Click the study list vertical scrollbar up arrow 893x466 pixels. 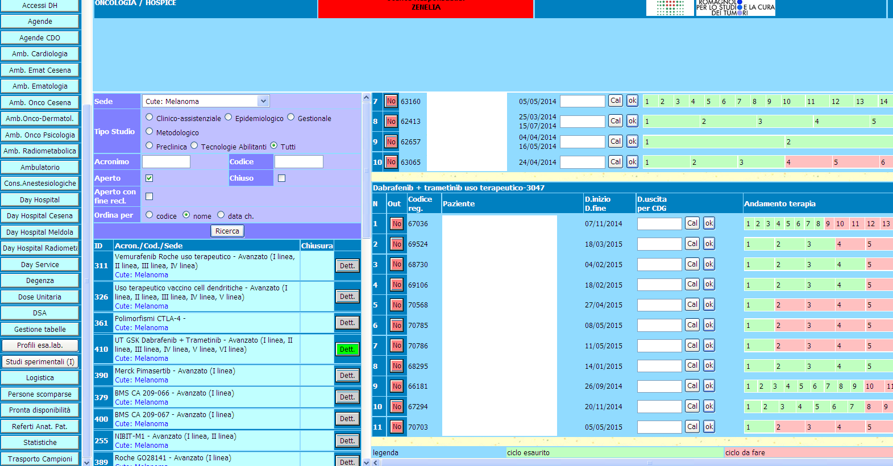click(x=366, y=98)
